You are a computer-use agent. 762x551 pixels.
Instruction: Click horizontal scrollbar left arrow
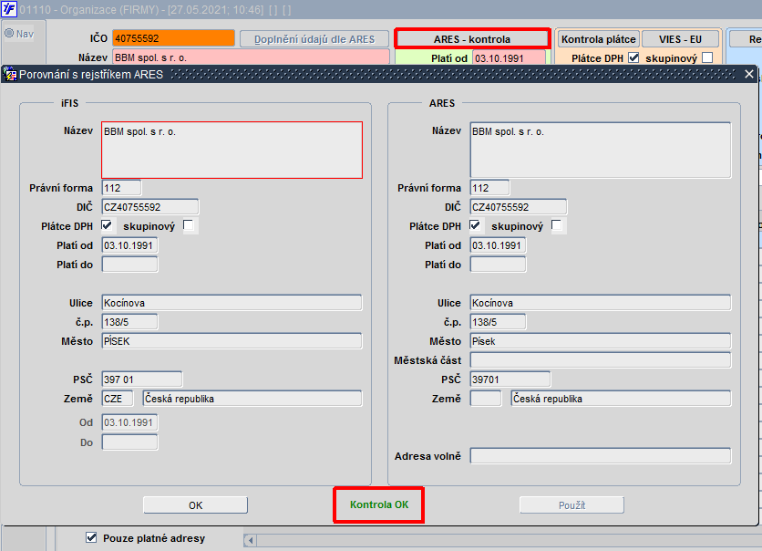pyautogui.click(x=251, y=540)
